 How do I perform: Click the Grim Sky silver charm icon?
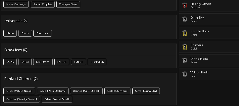[x=185, y=19]
